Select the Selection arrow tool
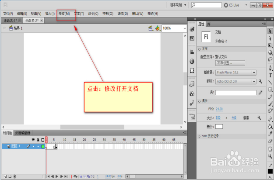Viewport: 274px width, 180px height. click(270, 31)
